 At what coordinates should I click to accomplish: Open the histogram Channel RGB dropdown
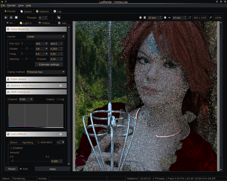pyautogui.click(x=26, y=99)
